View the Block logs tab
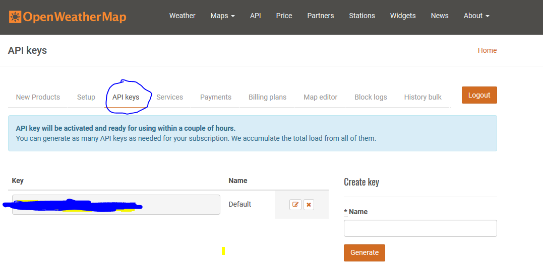This screenshot has height=268, width=543. click(x=371, y=97)
